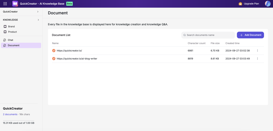Click the Brand book icon in sidebar
Image resolution: width=273 pixels, height=131 pixels.
[x=5, y=27]
